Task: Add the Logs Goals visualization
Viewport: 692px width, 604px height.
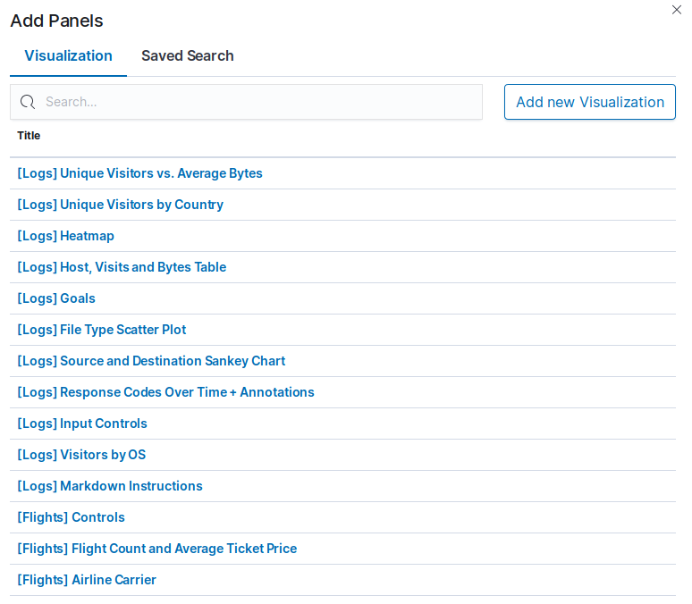Action: click(x=56, y=298)
